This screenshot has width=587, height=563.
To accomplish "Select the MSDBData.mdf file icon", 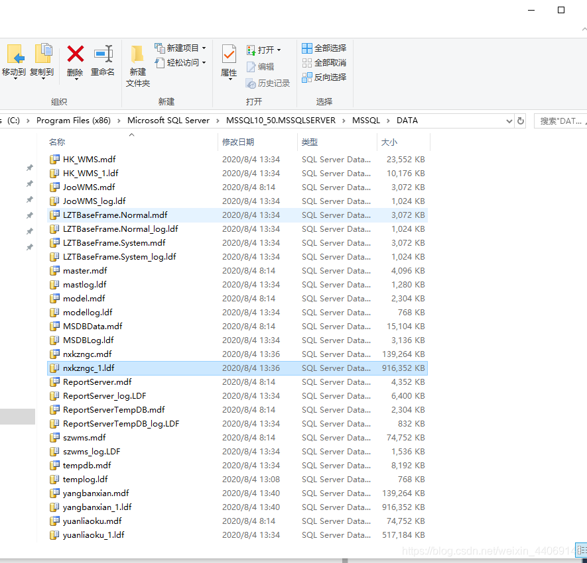I will (x=54, y=327).
